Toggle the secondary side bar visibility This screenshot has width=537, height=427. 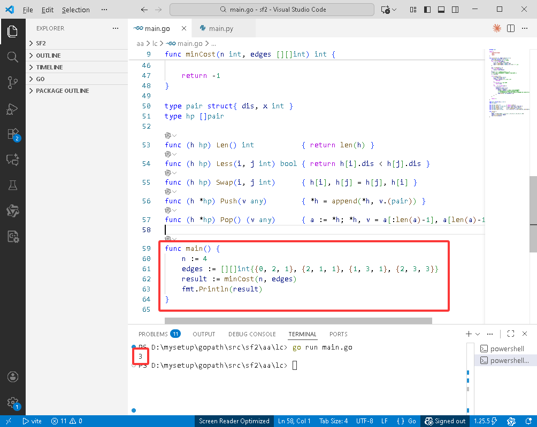pyautogui.click(x=455, y=10)
